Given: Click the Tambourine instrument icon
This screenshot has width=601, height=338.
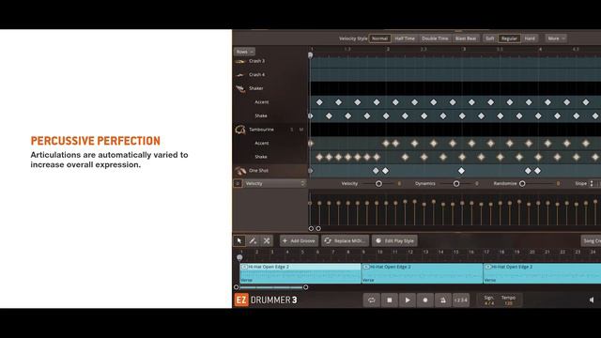Looking at the screenshot, I should [x=240, y=130].
